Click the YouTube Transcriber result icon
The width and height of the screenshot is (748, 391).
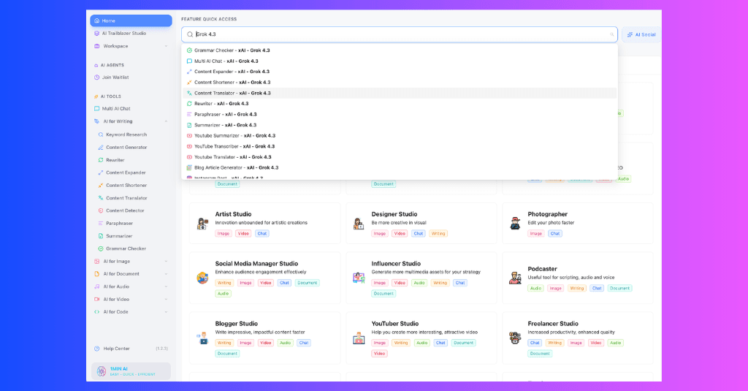pos(189,147)
